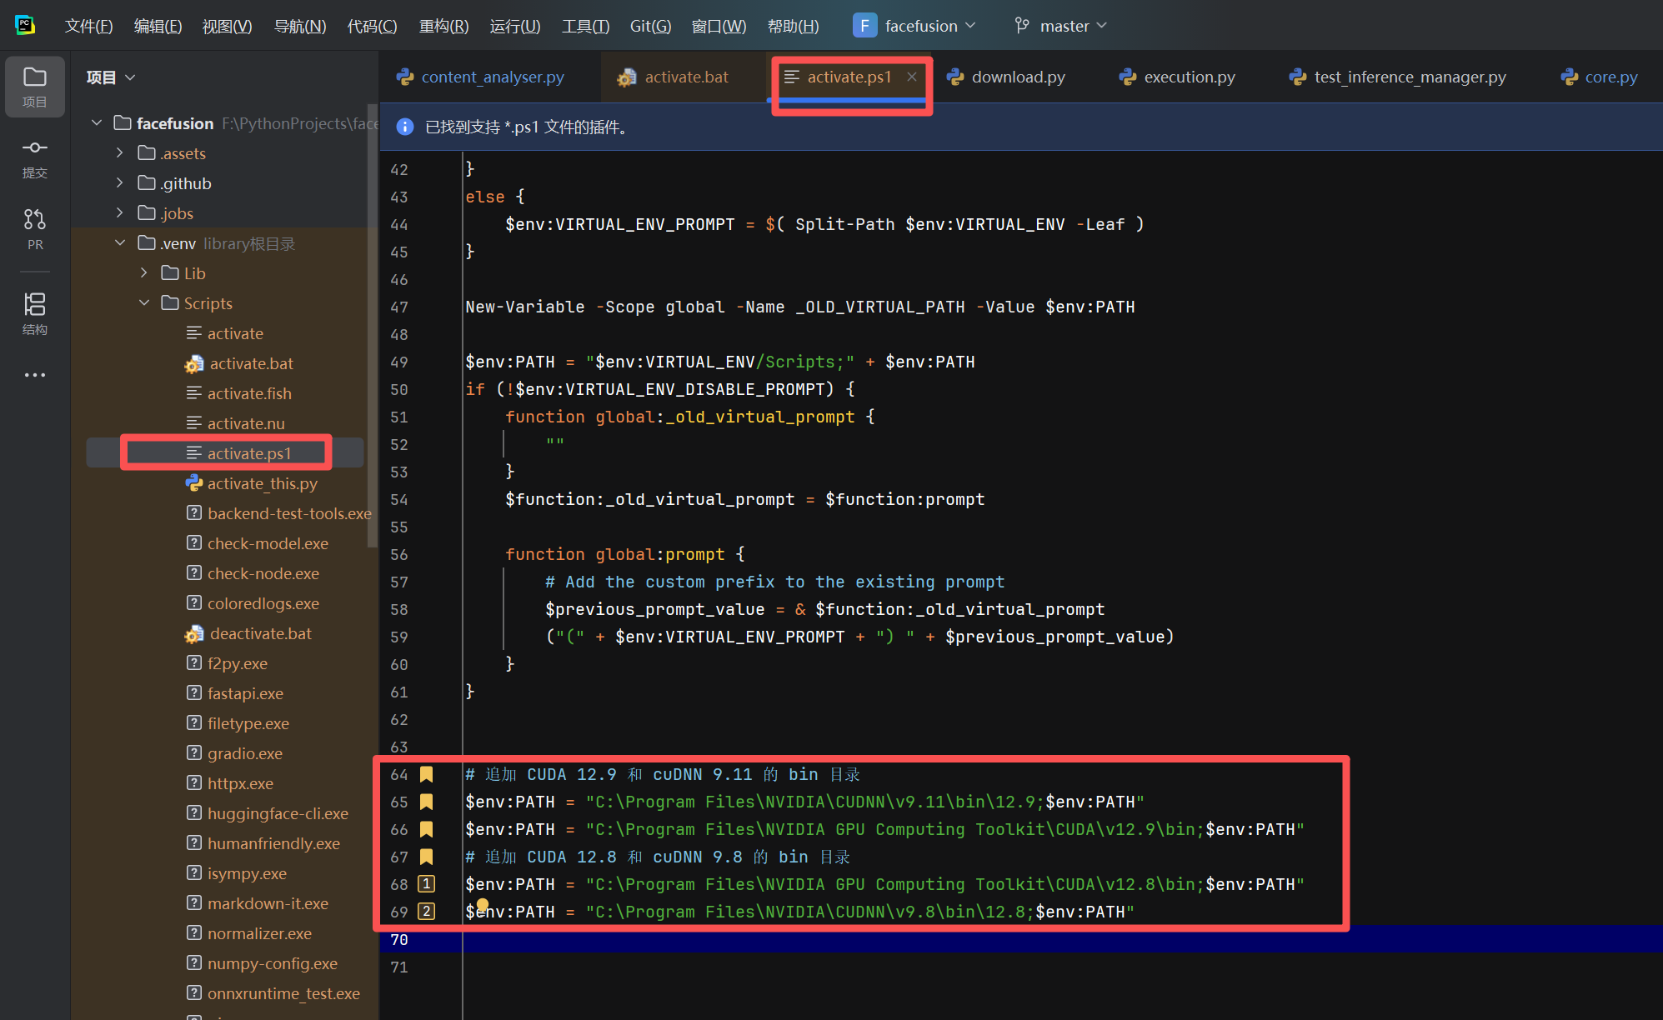This screenshot has width=1663, height=1020.
Task: Click mnemonic bookmark 1 on line 68
Action: click(426, 883)
